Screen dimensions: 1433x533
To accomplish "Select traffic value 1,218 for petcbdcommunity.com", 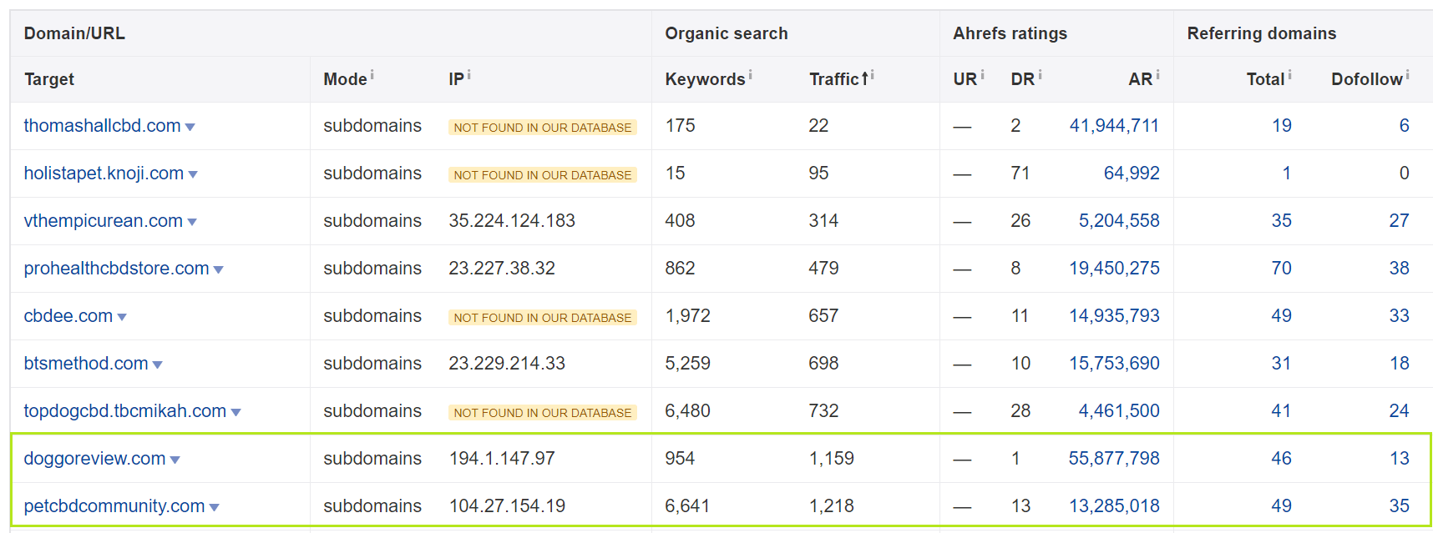I will [x=832, y=506].
